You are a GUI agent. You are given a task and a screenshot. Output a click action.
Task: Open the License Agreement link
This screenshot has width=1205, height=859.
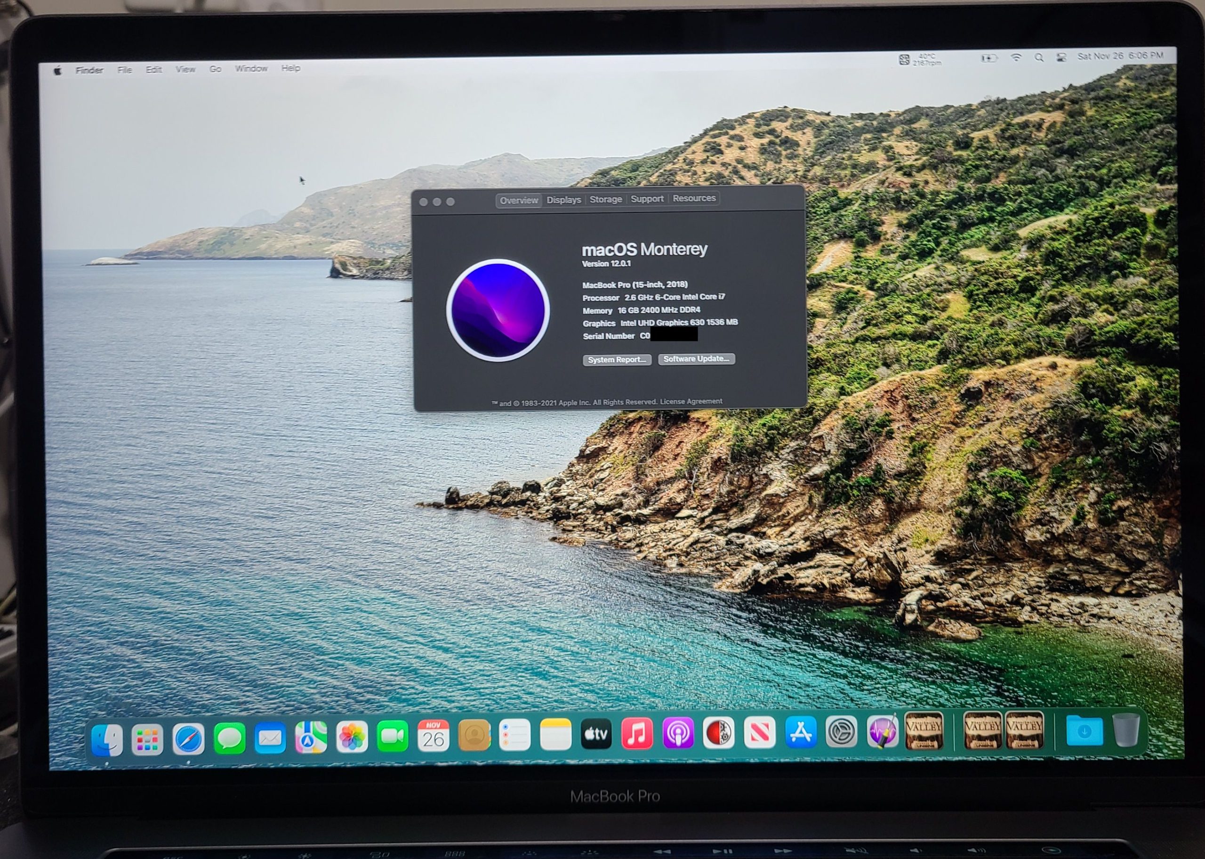691,401
